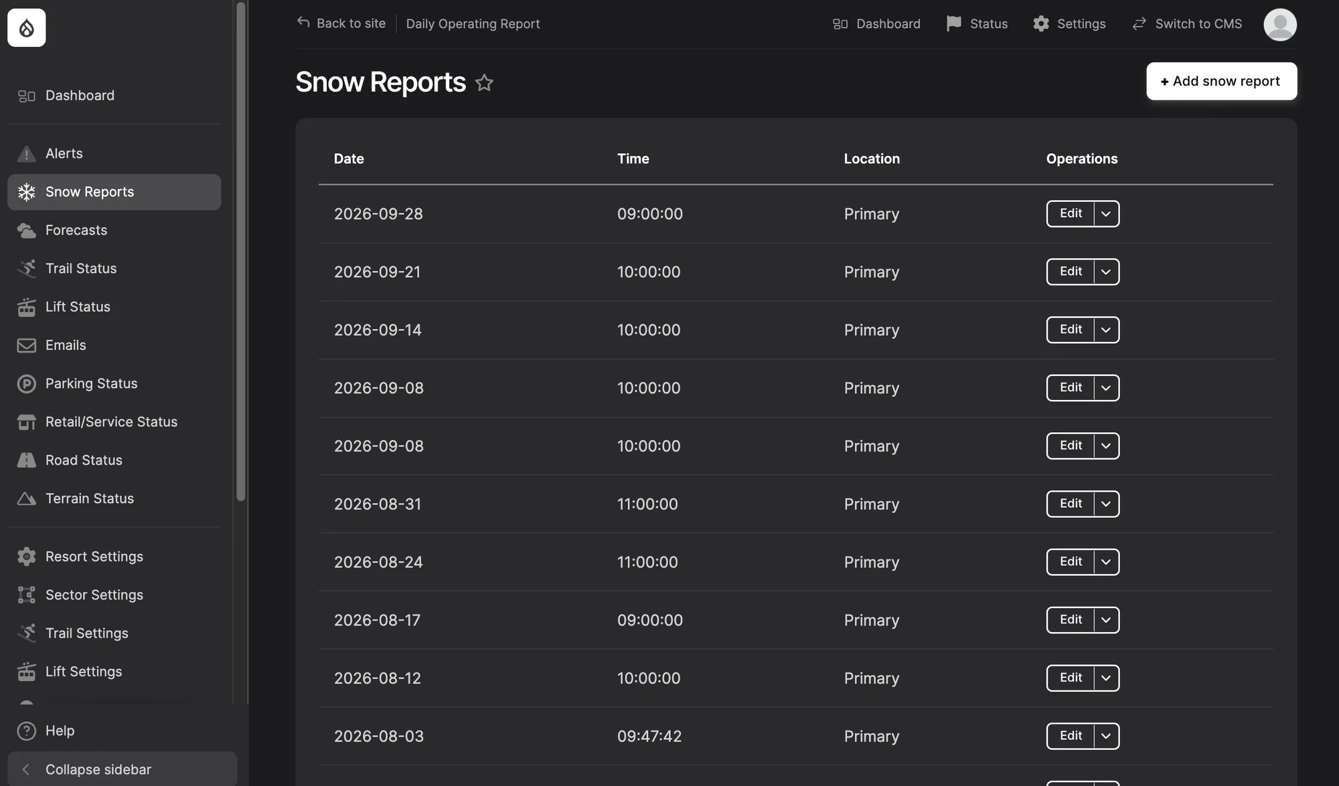Click the Drupal drop logo icon

(27, 28)
